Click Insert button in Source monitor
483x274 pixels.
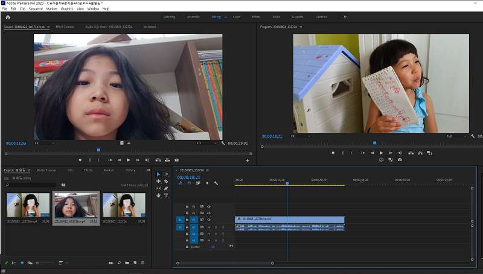click(158, 160)
